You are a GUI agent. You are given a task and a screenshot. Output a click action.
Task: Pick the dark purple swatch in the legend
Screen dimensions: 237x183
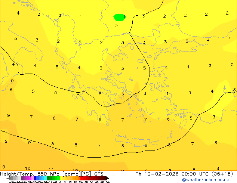pyautogui.click(x=22, y=178)
